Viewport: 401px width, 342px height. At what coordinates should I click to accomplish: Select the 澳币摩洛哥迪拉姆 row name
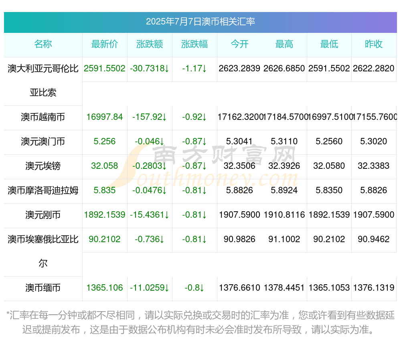pos(43,190)
